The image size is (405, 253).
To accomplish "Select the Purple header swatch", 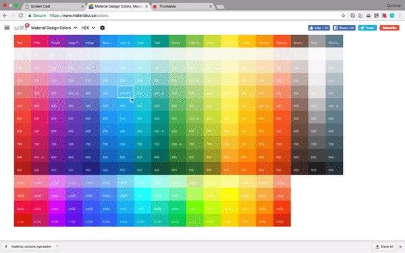I will pos(57,41).
